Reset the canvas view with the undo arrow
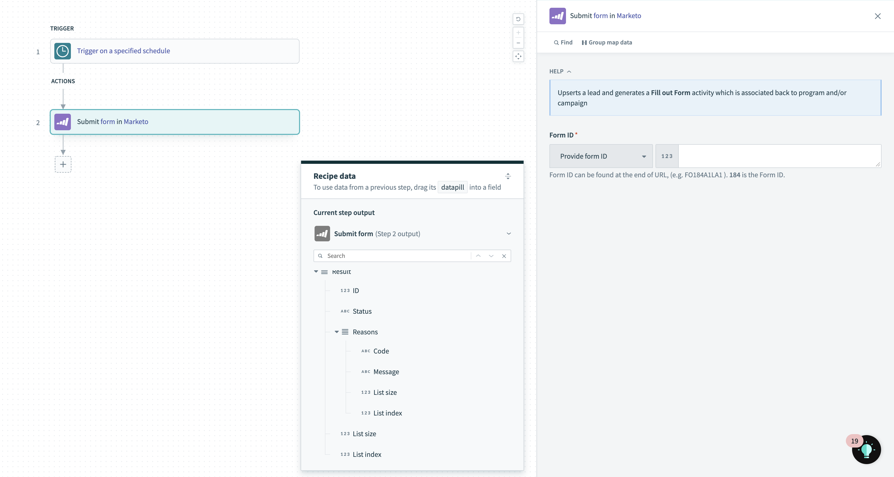Screen dimensions: 894x477 pyautogui.click(x=518, y=19)
